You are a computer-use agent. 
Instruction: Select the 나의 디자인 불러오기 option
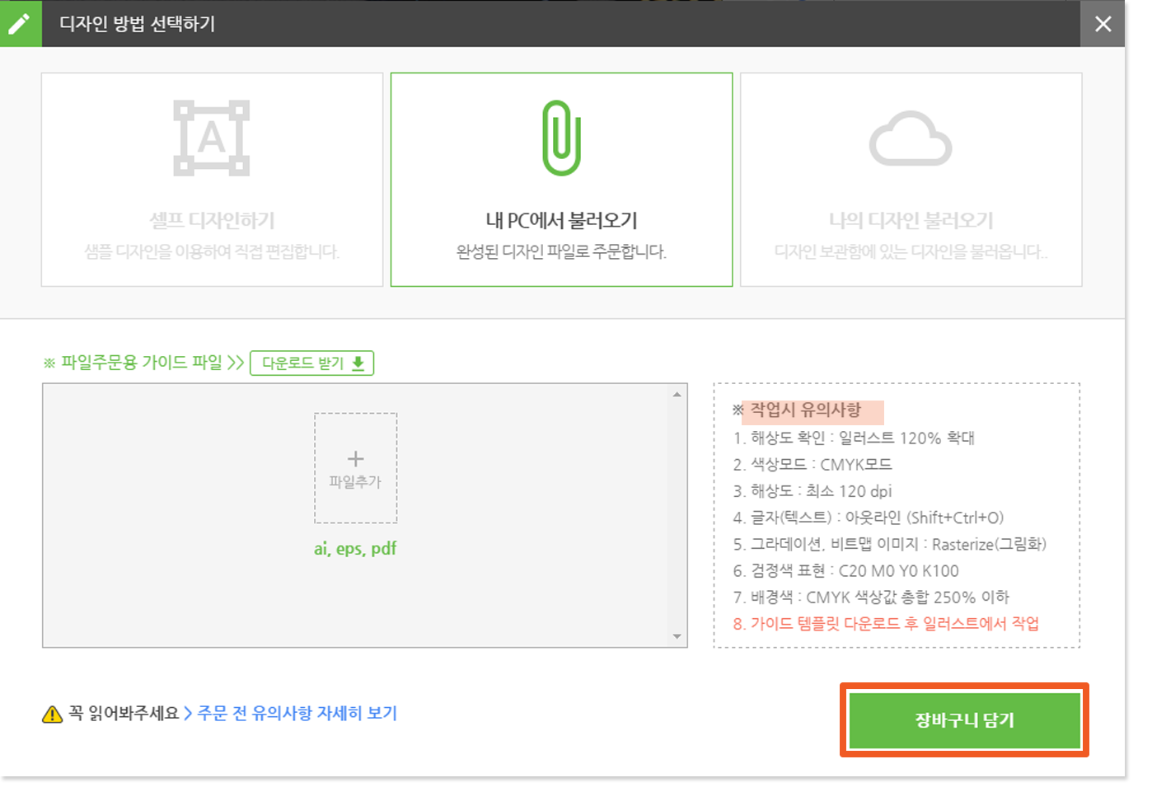(x=911, y=180)
